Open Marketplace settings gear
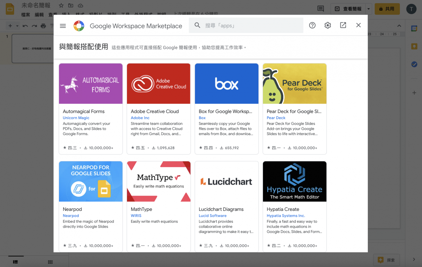 click(x=328, y=25)
